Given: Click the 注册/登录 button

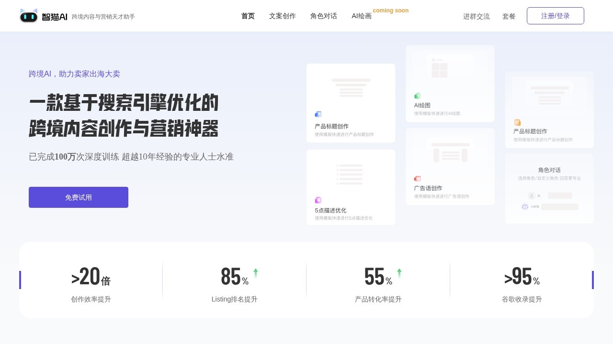Looking at the screenshot, I should (x=556, y=16).
